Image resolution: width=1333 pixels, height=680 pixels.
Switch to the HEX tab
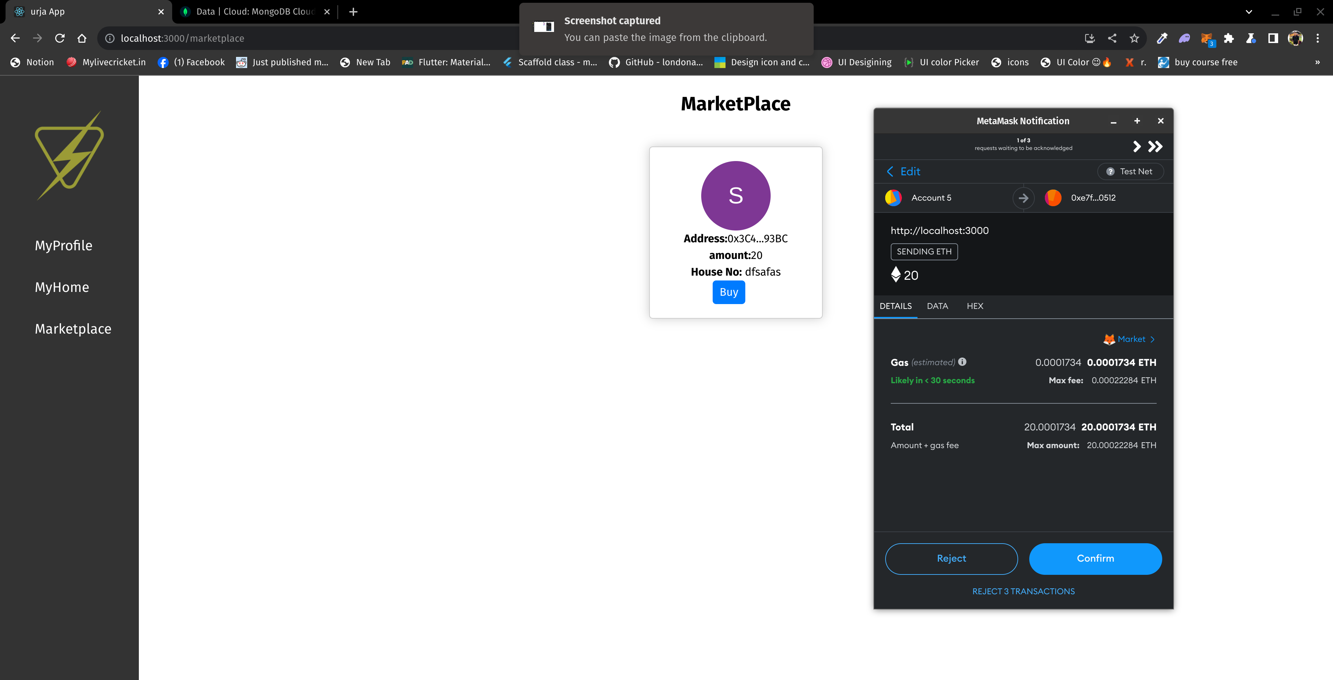975,306
